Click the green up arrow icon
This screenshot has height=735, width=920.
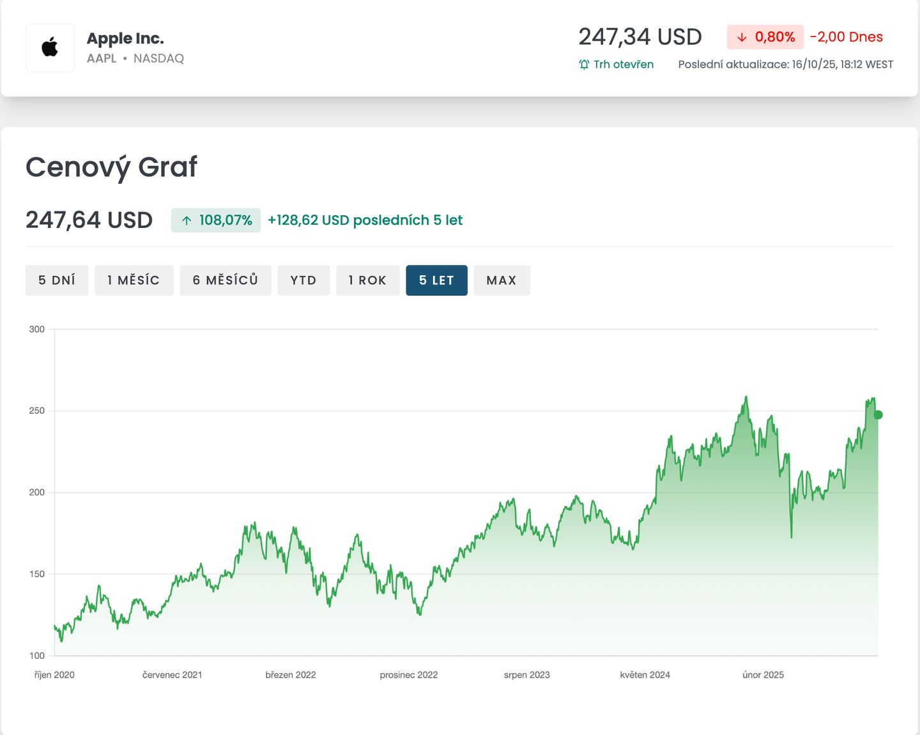[x=187, y=221]
